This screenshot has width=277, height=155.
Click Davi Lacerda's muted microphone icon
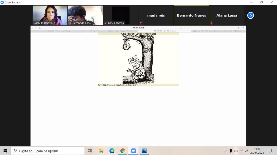pyautogui.click(x=106, y=23)
